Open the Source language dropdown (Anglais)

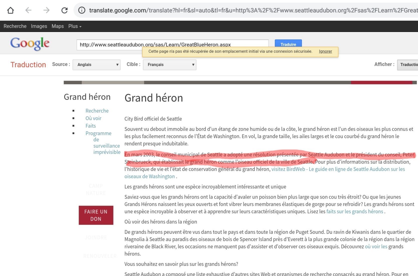pos(96,65)
